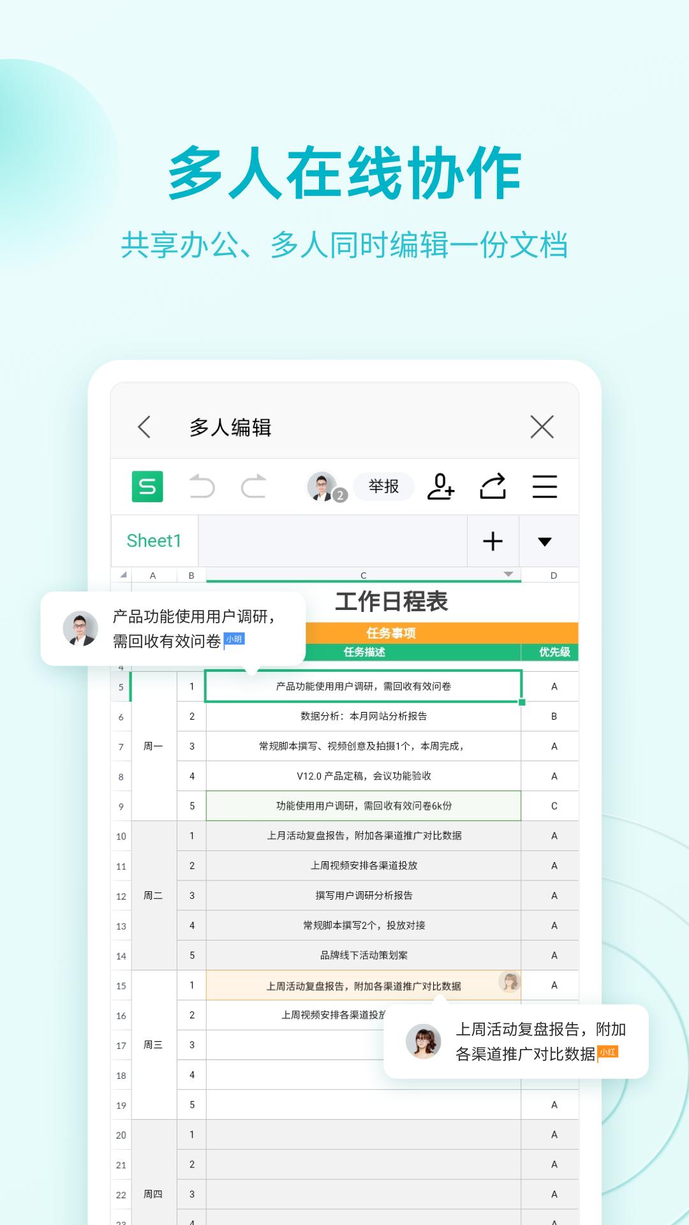Tap the back arrow beside 多人编辑
Screen dimensions: 689x1225
[x=145, y=427]
